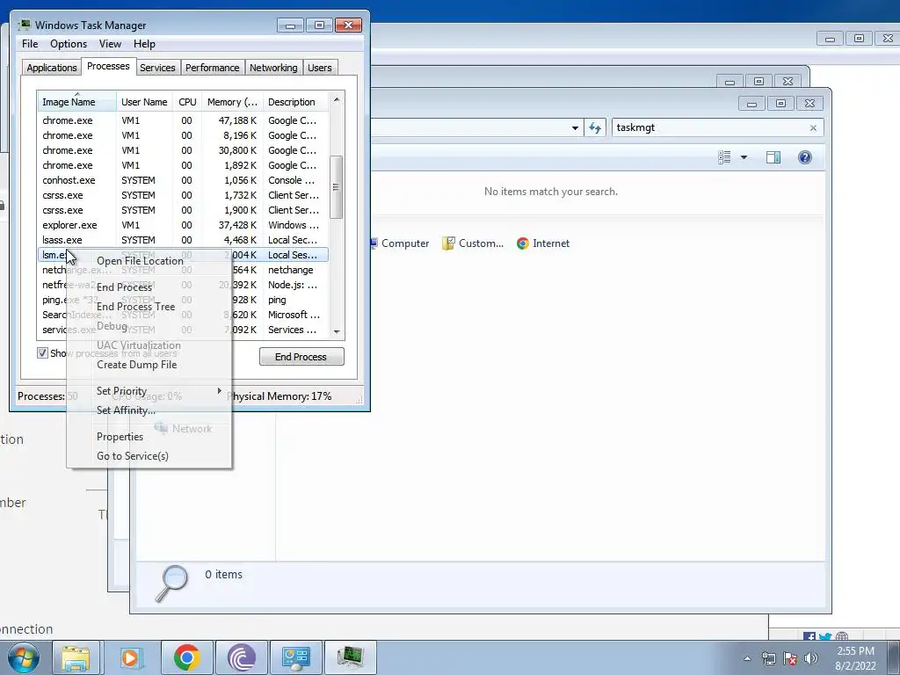Viewport: 900px width, 675px height.
Task: Sort processes by CPU column
Action: pyautogui.click(x=187, y=102)
